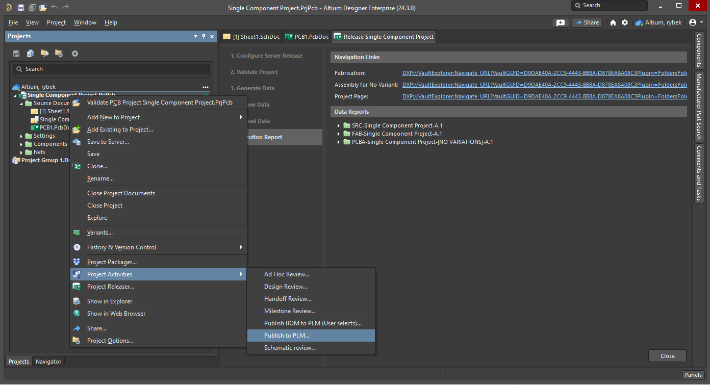Viewport: 710px width, 385px height.
Task: Choose Add Existing to Project
Action: 159,130
